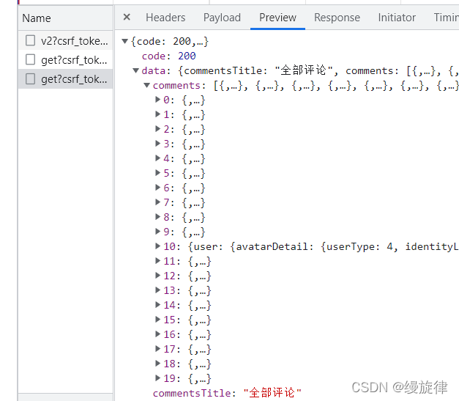Expand comment item 1

[x=158, y=114]
